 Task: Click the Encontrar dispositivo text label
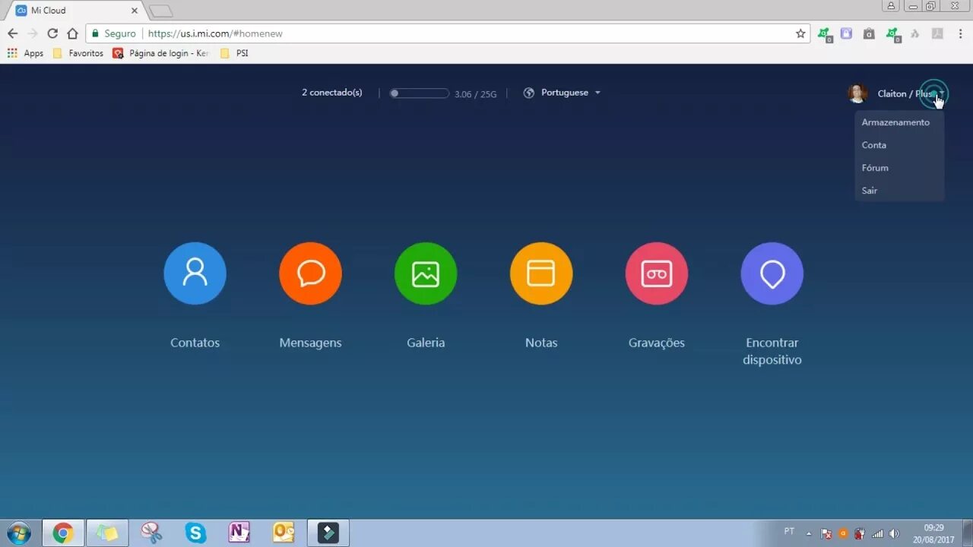click(x=772, y=351)
